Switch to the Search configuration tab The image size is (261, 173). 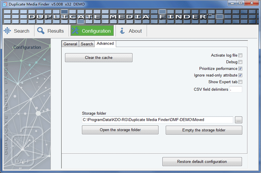[87, 44]
